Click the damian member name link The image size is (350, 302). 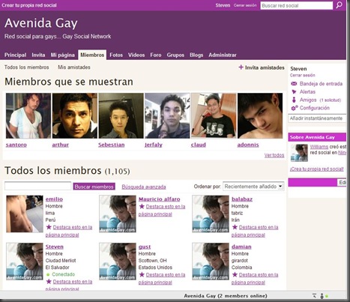241,247
